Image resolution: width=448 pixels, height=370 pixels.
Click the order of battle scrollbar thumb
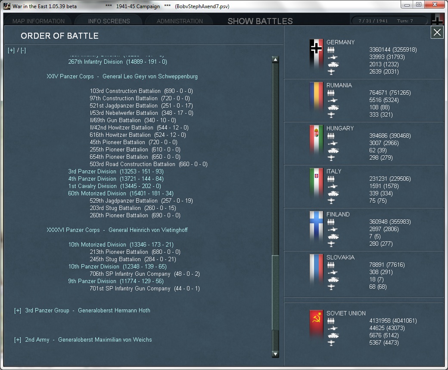tap(275, 293)
